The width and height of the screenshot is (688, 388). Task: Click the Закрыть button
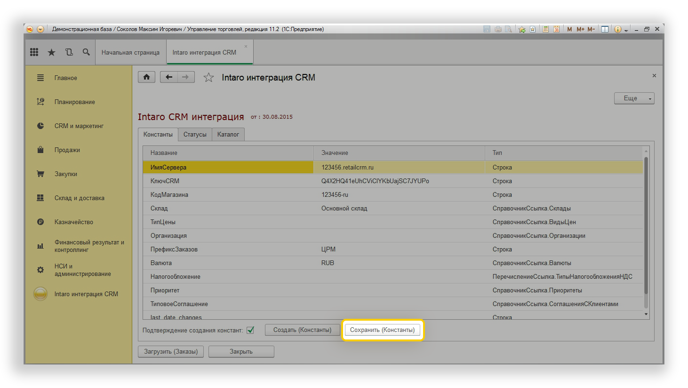pos(241,351)
